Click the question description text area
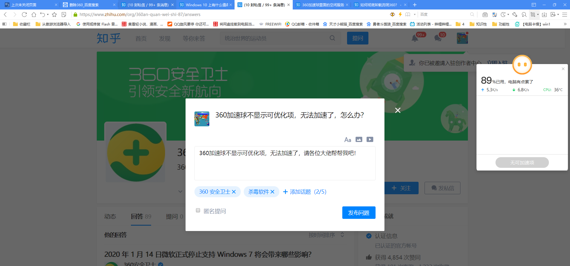Image resolution: width=570 pixels, height=266 pixels. (x=285, y=163)
